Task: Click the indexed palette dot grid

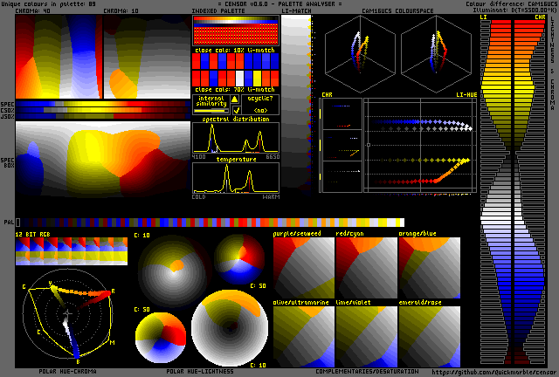Action: (236, 32)
